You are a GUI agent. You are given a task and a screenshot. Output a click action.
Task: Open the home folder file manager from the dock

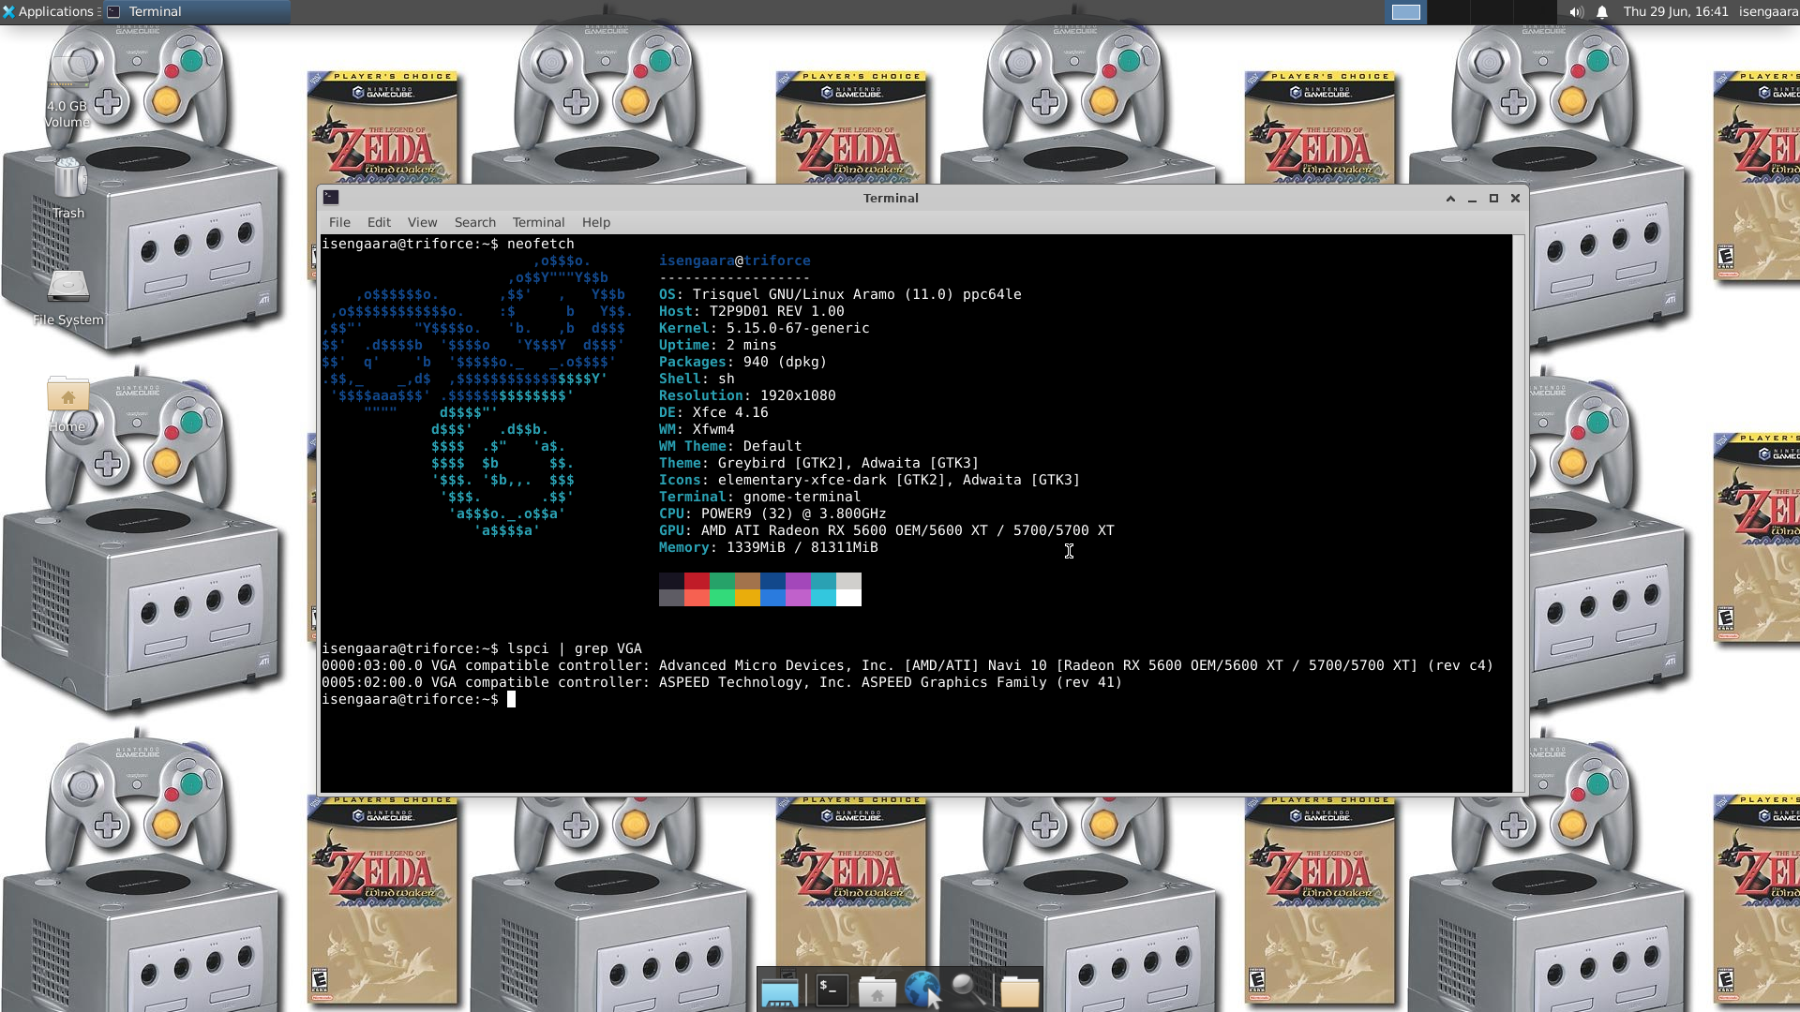point(877,990)
